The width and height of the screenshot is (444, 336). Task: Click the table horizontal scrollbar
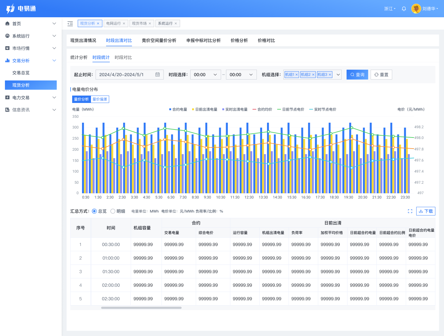click(x=141, y=308)
